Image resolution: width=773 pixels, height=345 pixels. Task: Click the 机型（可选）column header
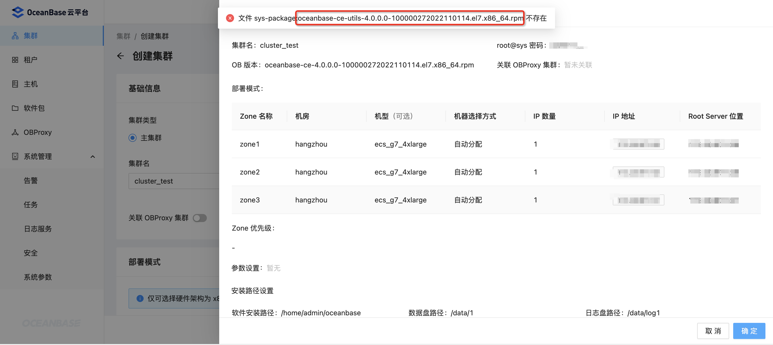click(394, 116)
